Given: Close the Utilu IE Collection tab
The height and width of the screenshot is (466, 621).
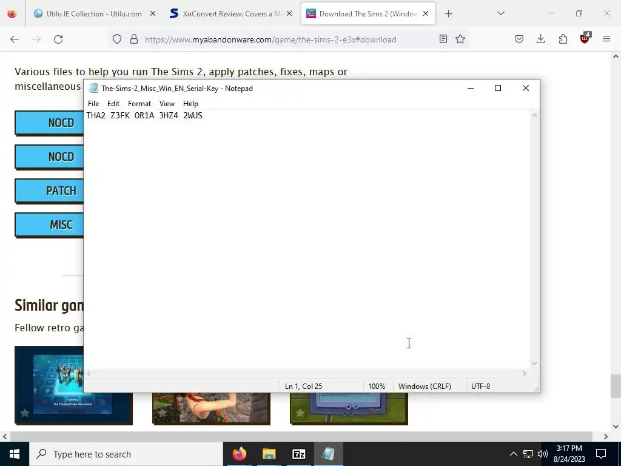Looking at the screenshot, I should click(x=153, y=13).
